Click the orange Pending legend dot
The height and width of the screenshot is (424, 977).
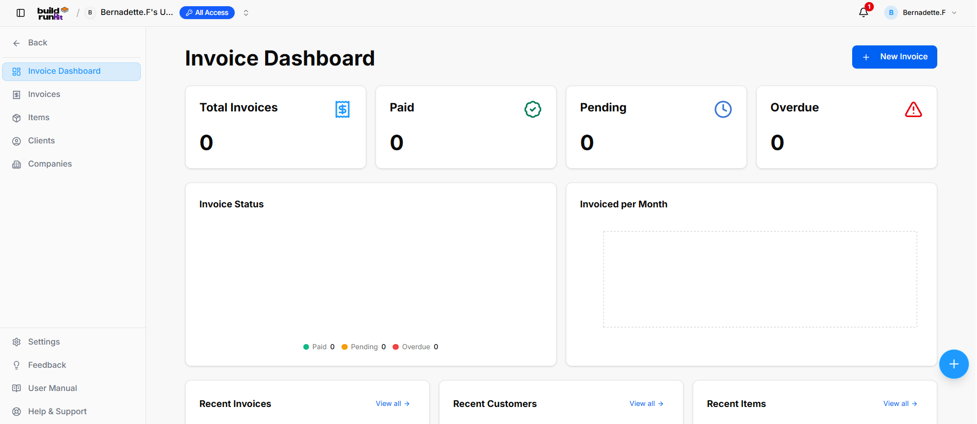345,347
